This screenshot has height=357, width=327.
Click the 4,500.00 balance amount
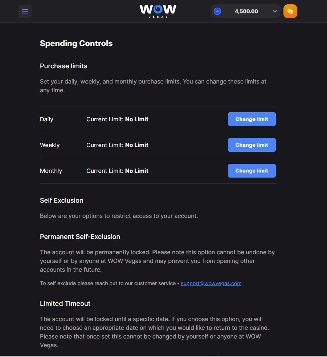point(246,11)
